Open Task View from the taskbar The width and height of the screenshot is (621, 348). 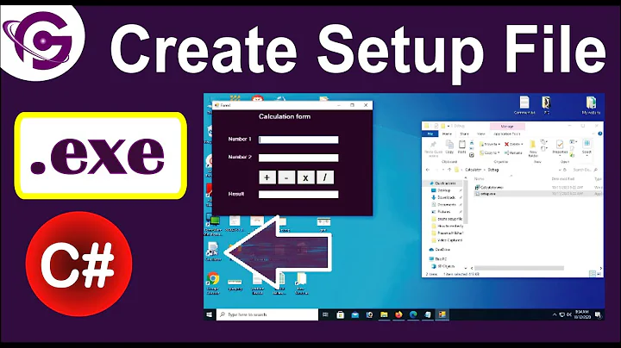coord(325,314)
